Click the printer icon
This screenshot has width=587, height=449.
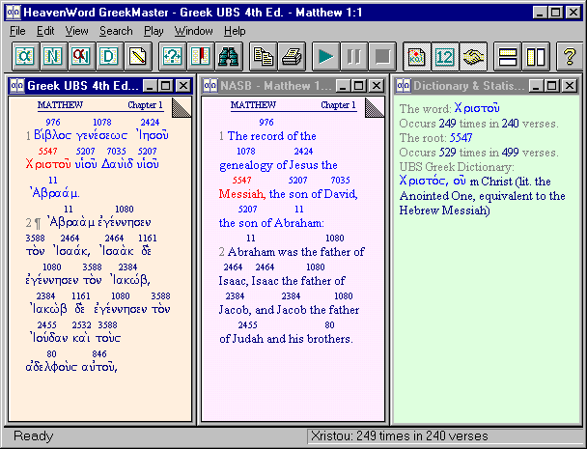tap(292, 57)
